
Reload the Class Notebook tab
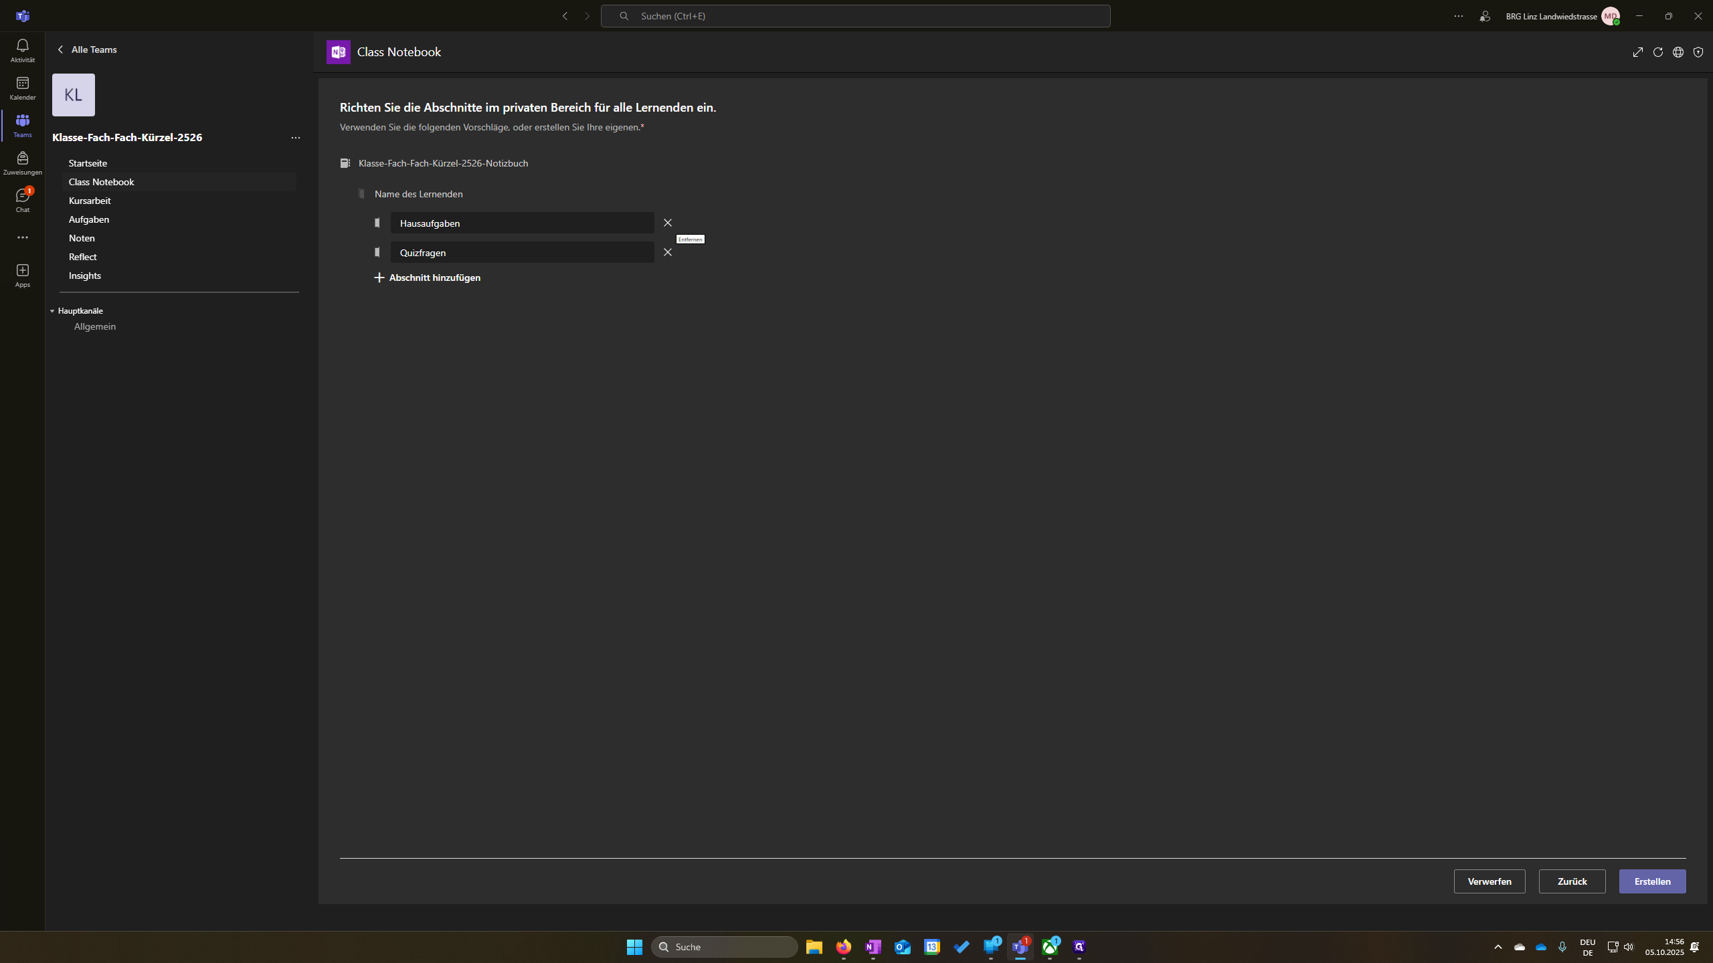(x=1657, y=52)
